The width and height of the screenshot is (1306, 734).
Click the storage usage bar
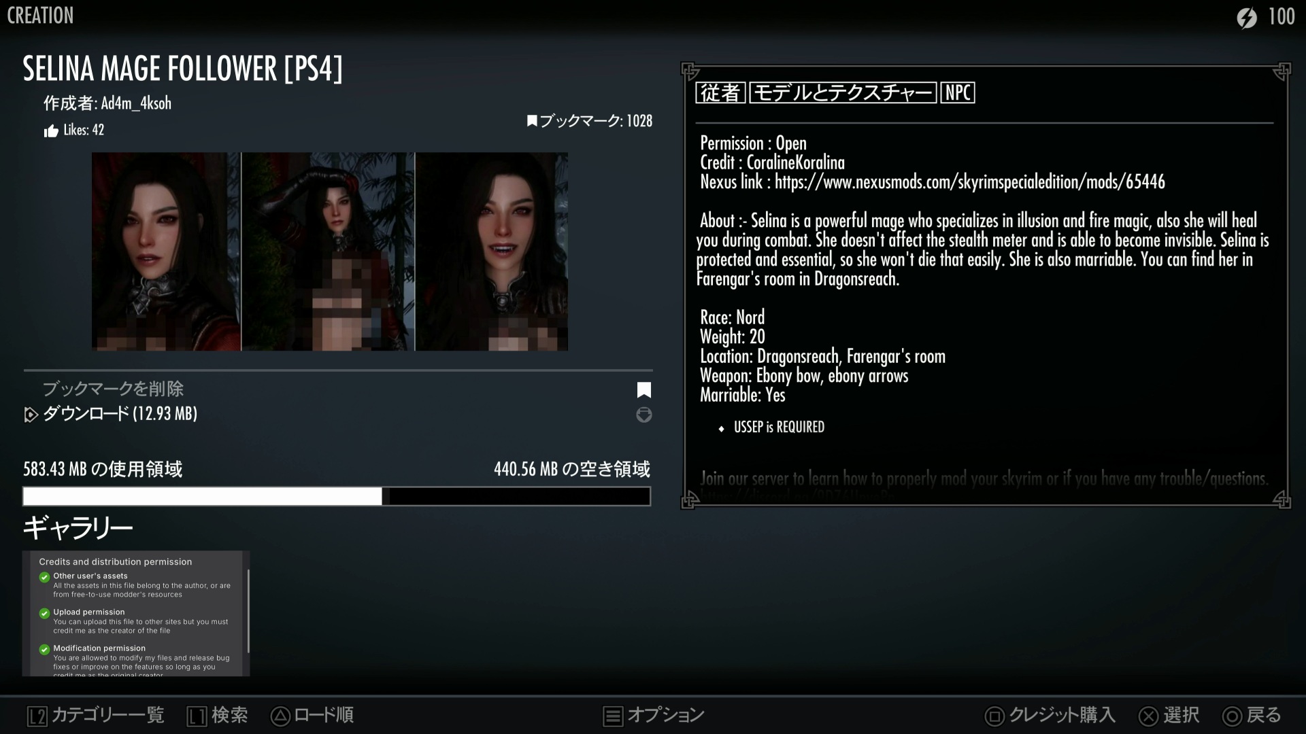tap(337, 496)
